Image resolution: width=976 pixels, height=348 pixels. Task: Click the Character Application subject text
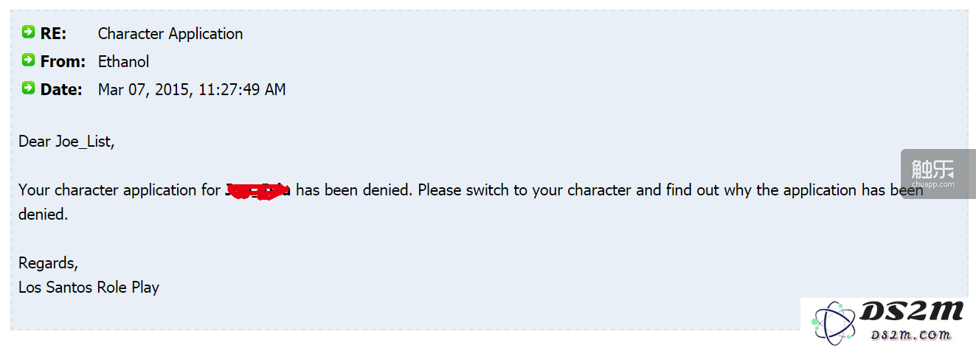pyautogui.click(x=170, y=34)
